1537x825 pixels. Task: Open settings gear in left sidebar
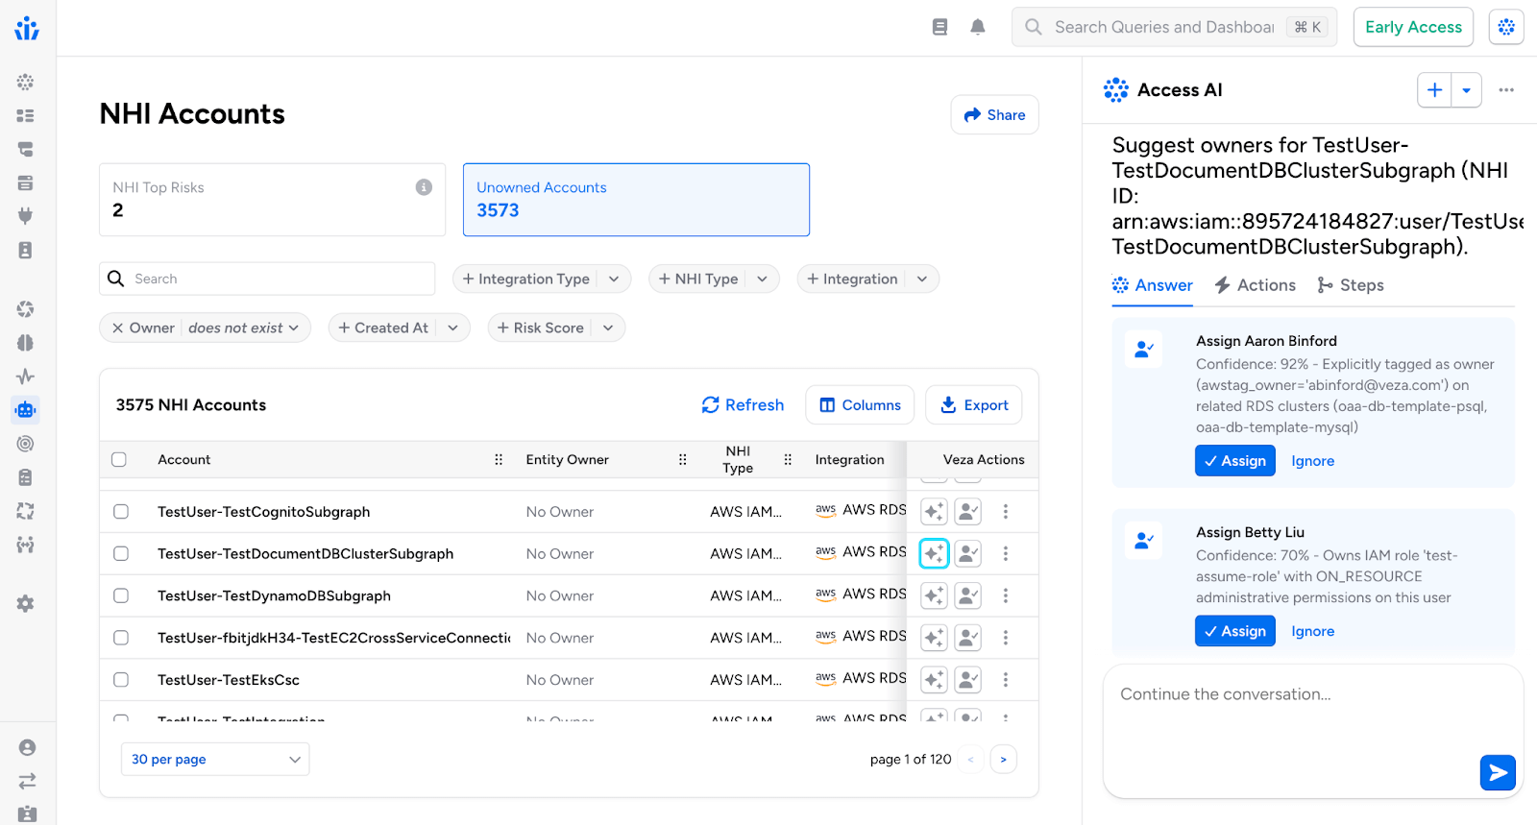point(26,604)
